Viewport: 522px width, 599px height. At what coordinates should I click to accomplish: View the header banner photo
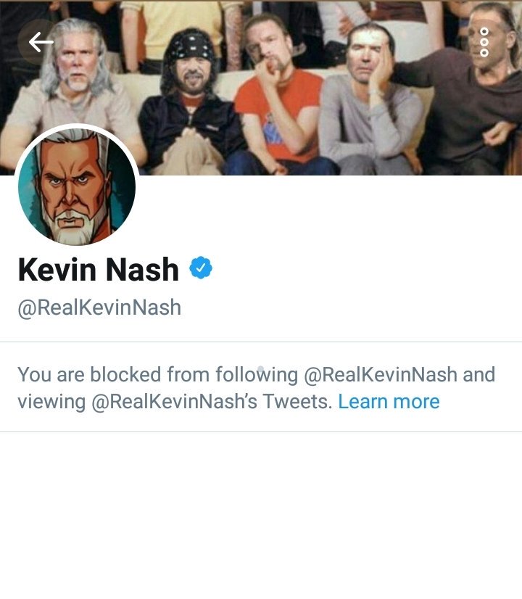tap(261, 88)
